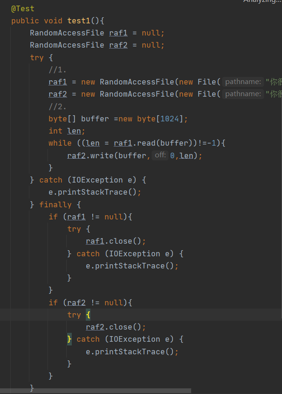Click the 'if (raf1 != null)' condition
The height and width of the screenshot is (394, 282).
[x=90, y=217]
